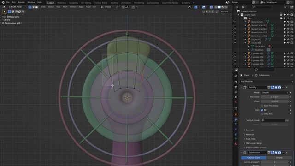Toggle Even Thickness checkbox
This screenshot has height=166, width=295.
click(x=262, y=106)
